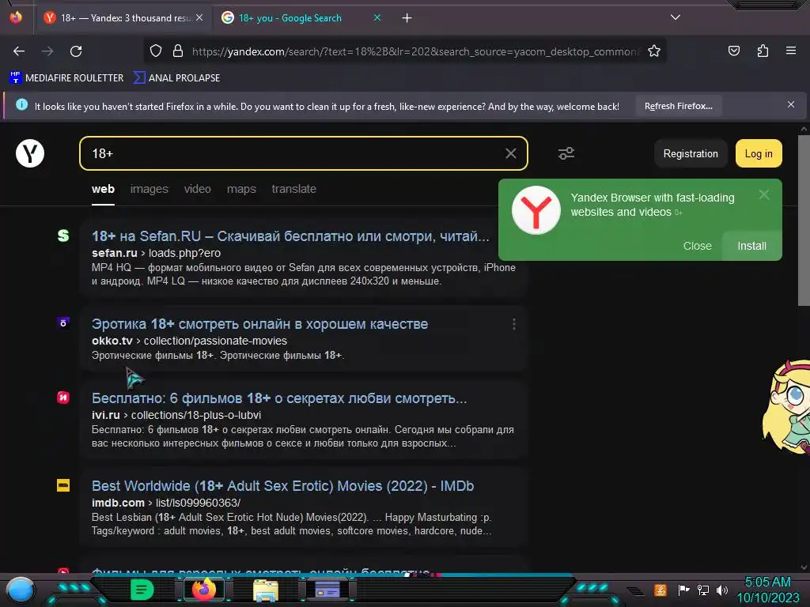Open the Start orb on the taskbar
810x607 pixels.
tap(21, 590)
